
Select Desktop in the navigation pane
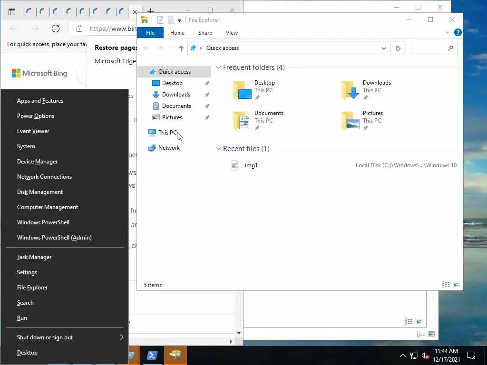point(172,83)
